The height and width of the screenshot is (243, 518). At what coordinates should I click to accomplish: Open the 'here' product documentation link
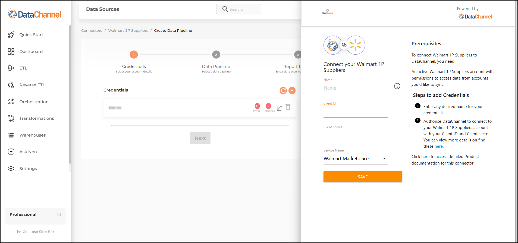click(x=425, y=157)
